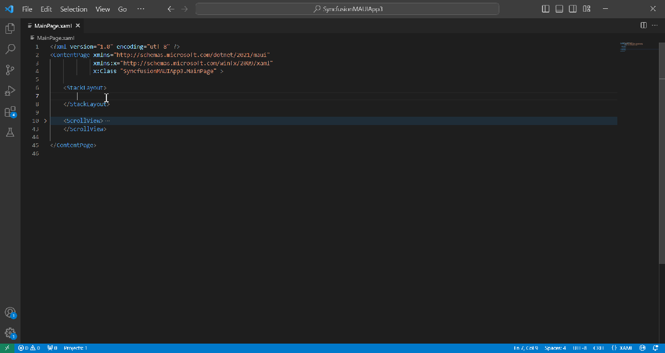Click the closing StackLayout tag on line 8

pos(86,104)
